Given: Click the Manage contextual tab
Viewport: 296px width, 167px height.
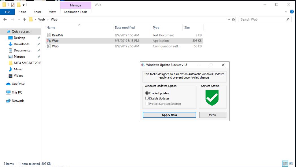Looking at the screenshot, I should point(75,5).
